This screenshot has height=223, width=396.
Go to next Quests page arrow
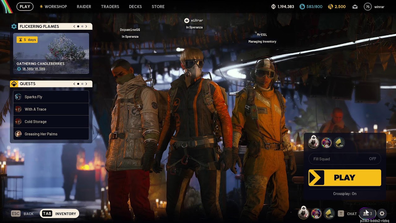click(86, 84)
